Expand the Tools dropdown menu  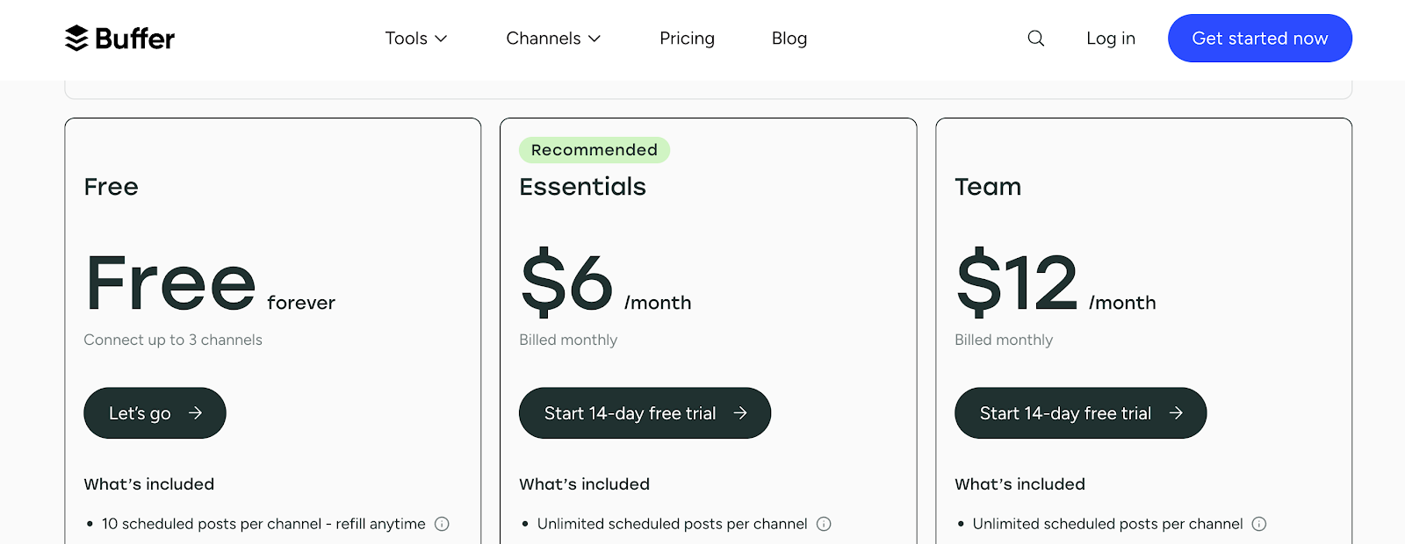416,39
